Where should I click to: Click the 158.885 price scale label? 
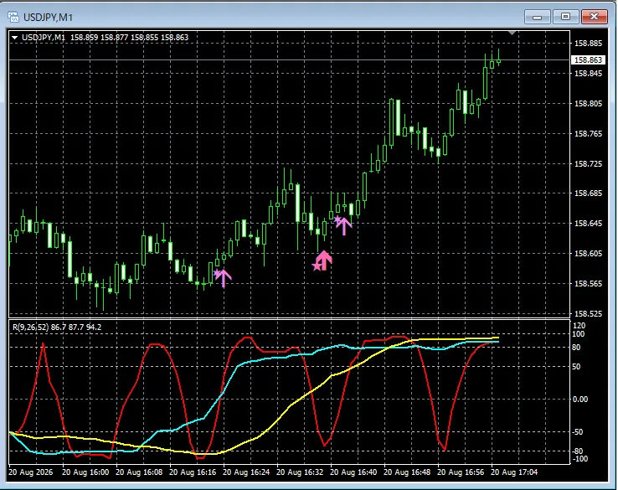pos(588,44)
